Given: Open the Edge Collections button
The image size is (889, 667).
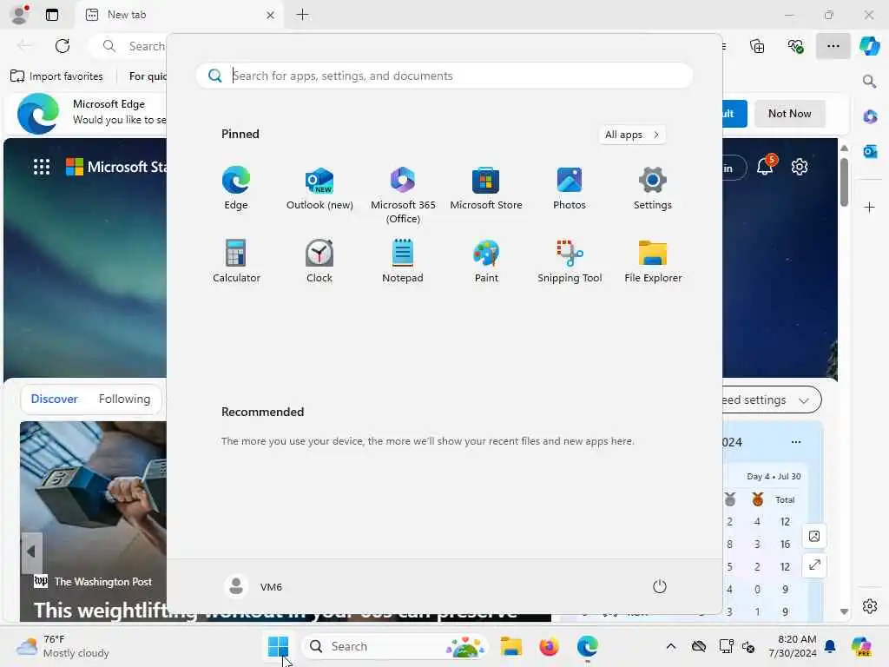Looking at the screenshot, I should click(x=757, y=46).
